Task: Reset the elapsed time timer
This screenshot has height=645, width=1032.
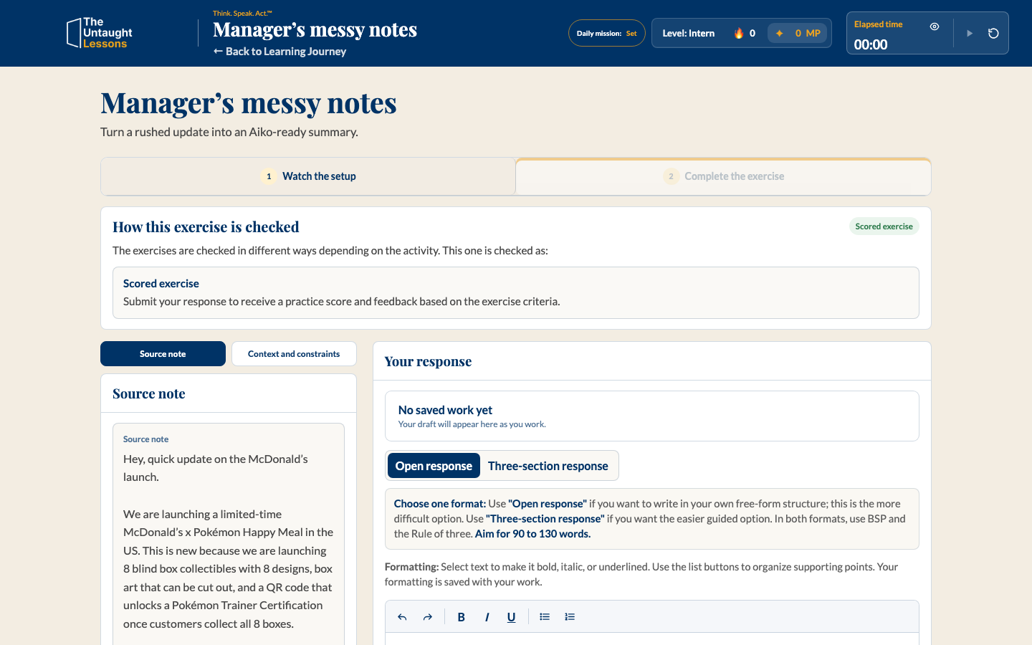Action: [993, 33]
